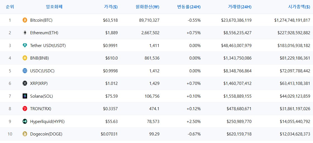Sort by 순위 column header
The height and width of the screenshot is (143, 313).
[x=10, y=7]
